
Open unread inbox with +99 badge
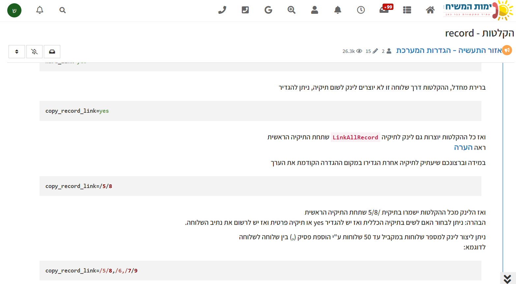pyautogui.click(x=384, y=10)
